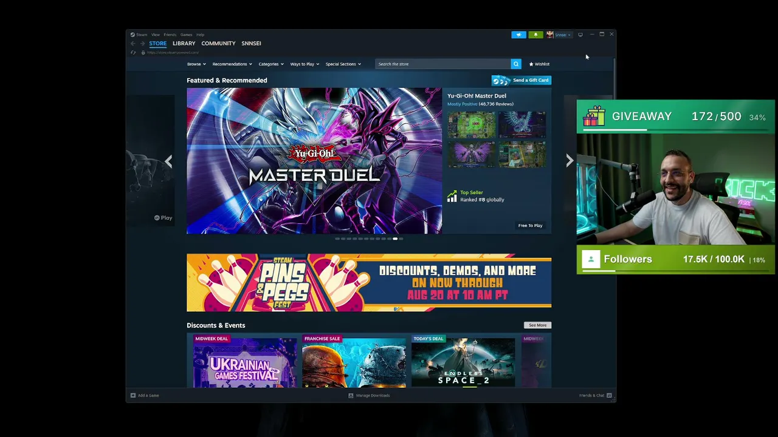Screen dimensions: 778x437
Task: Click the magnifying glass store search button
Action: tap(515, 64)
